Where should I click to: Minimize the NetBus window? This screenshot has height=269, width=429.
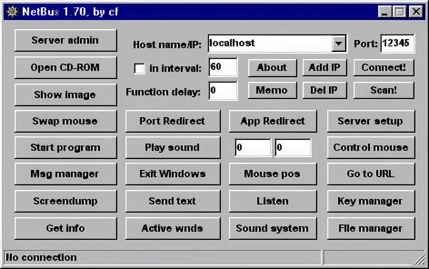click(384, 12)
